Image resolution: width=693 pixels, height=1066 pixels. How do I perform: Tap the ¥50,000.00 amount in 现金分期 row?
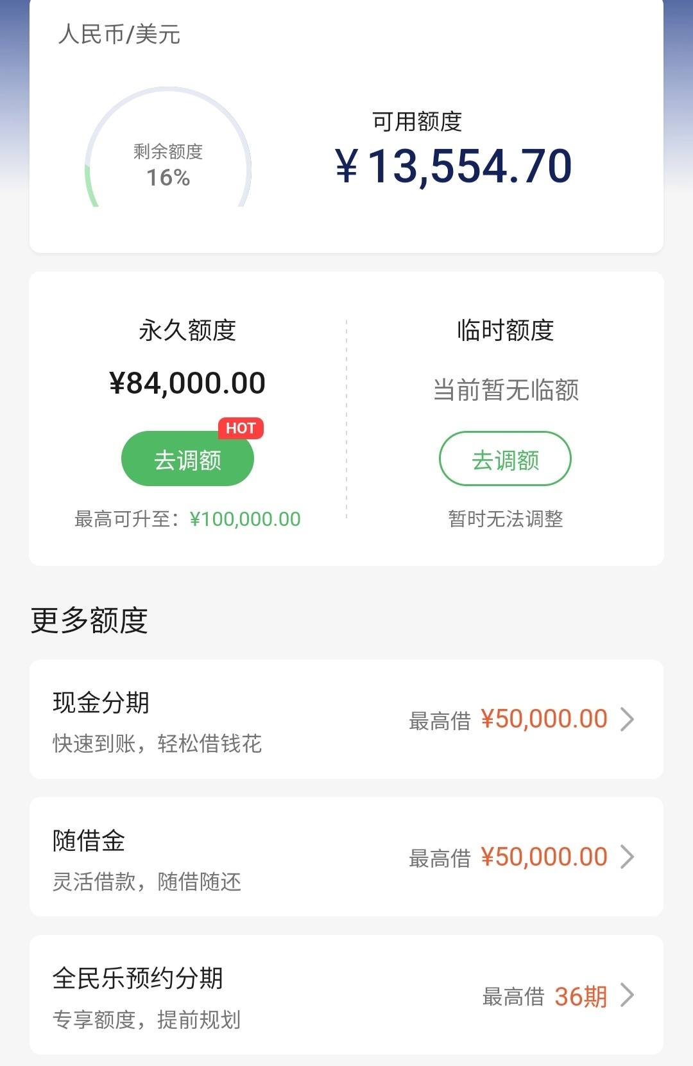(x=543, y=719)
